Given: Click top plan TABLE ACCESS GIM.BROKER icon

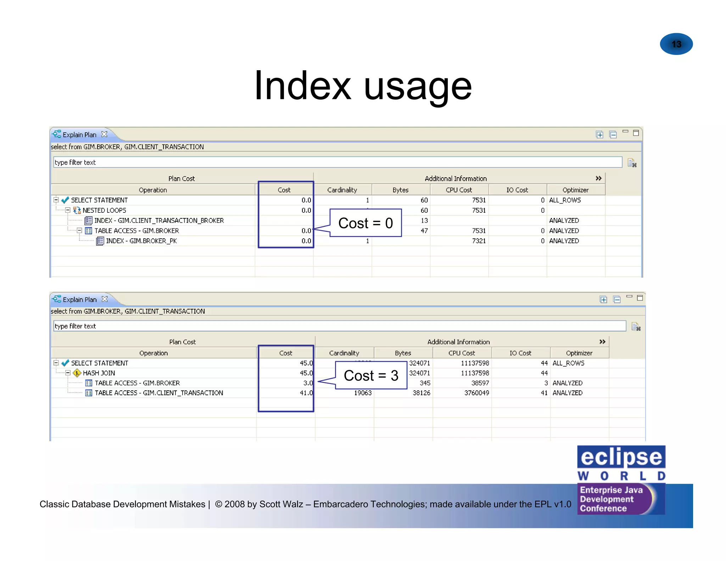Looking at the screenshot, I should (89, 231).
